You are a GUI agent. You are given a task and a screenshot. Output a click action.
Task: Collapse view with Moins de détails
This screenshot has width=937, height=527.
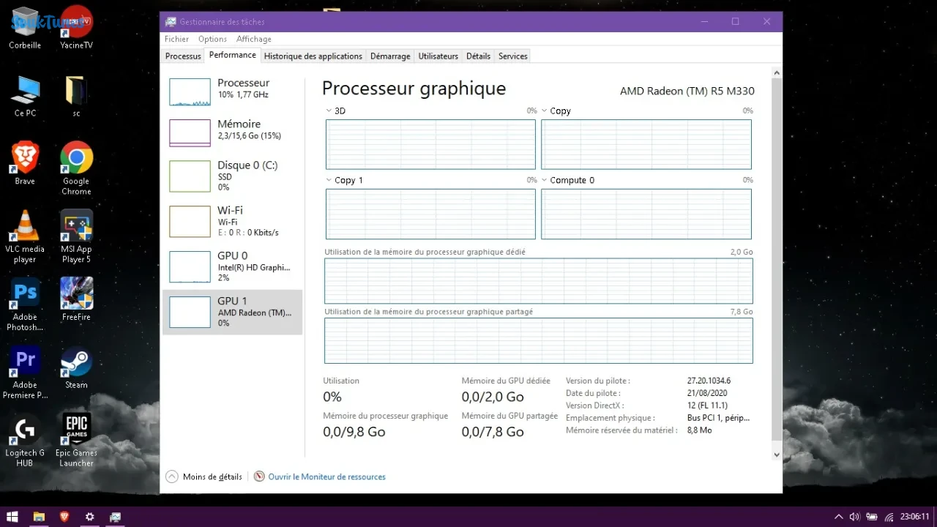(204, 476)
